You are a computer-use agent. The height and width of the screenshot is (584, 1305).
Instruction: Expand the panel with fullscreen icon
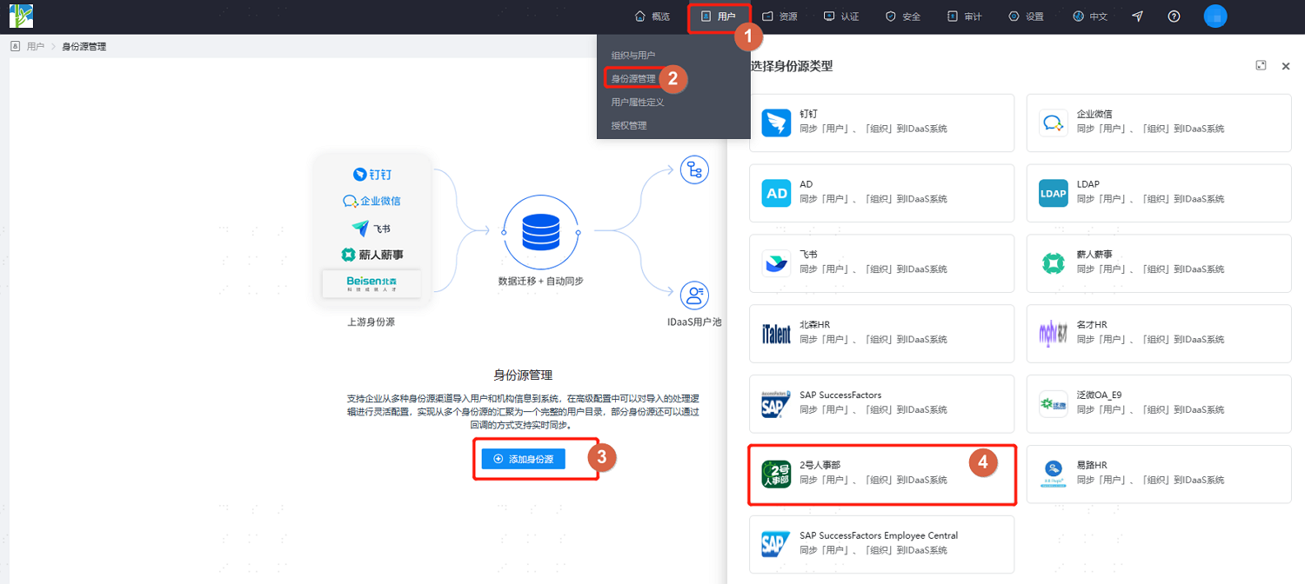[x=1261, y=66]
